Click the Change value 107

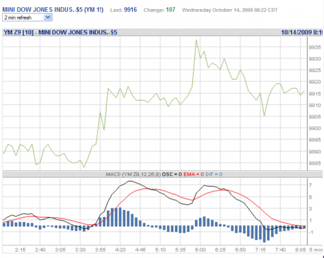coord(170,10)
